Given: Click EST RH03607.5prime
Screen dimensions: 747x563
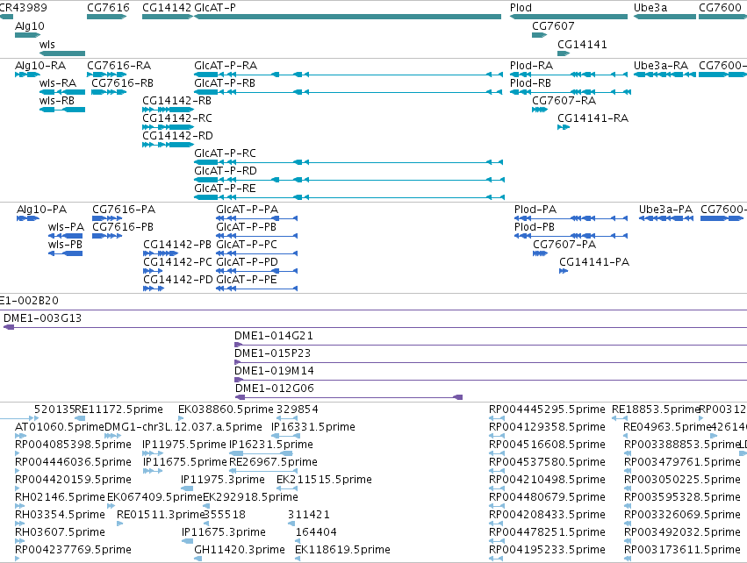Looking at the screenshot, I should [x=60, y=532].
